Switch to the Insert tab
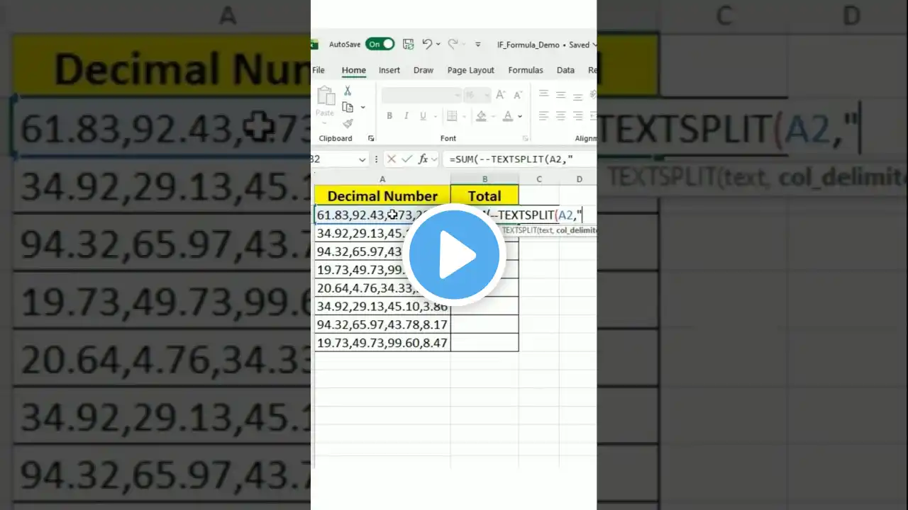 389,70
